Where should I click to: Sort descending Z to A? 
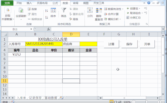pos(47,17)
